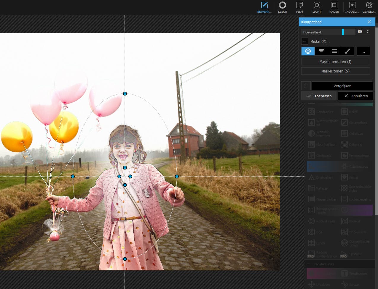Select the brush mask tool
Screen dimensions: 378x289
coord(347,51)
